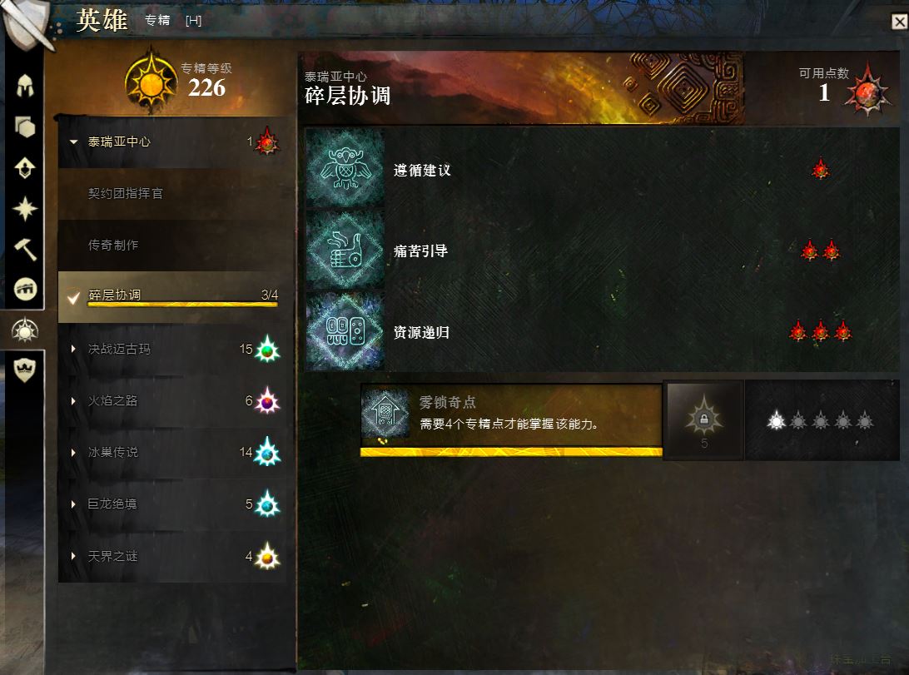Select the 传奇制作 mastery track
This screenshot has height=675, width=909.
[x=173, y=245]
